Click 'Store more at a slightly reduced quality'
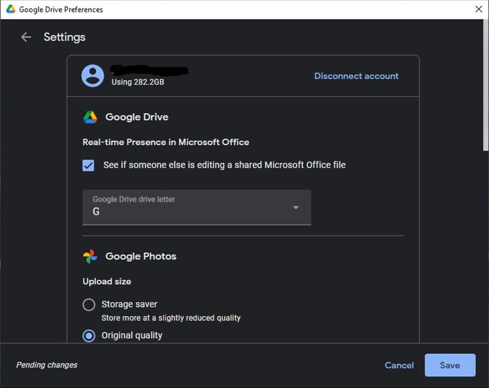This screenshot has height=388, width=489. tap(171, 318)
